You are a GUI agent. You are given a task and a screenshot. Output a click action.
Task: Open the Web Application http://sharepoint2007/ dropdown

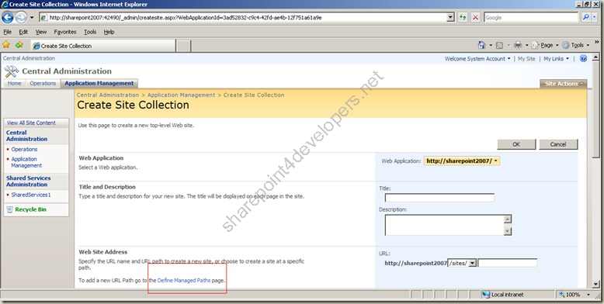[x=462, y=161]
